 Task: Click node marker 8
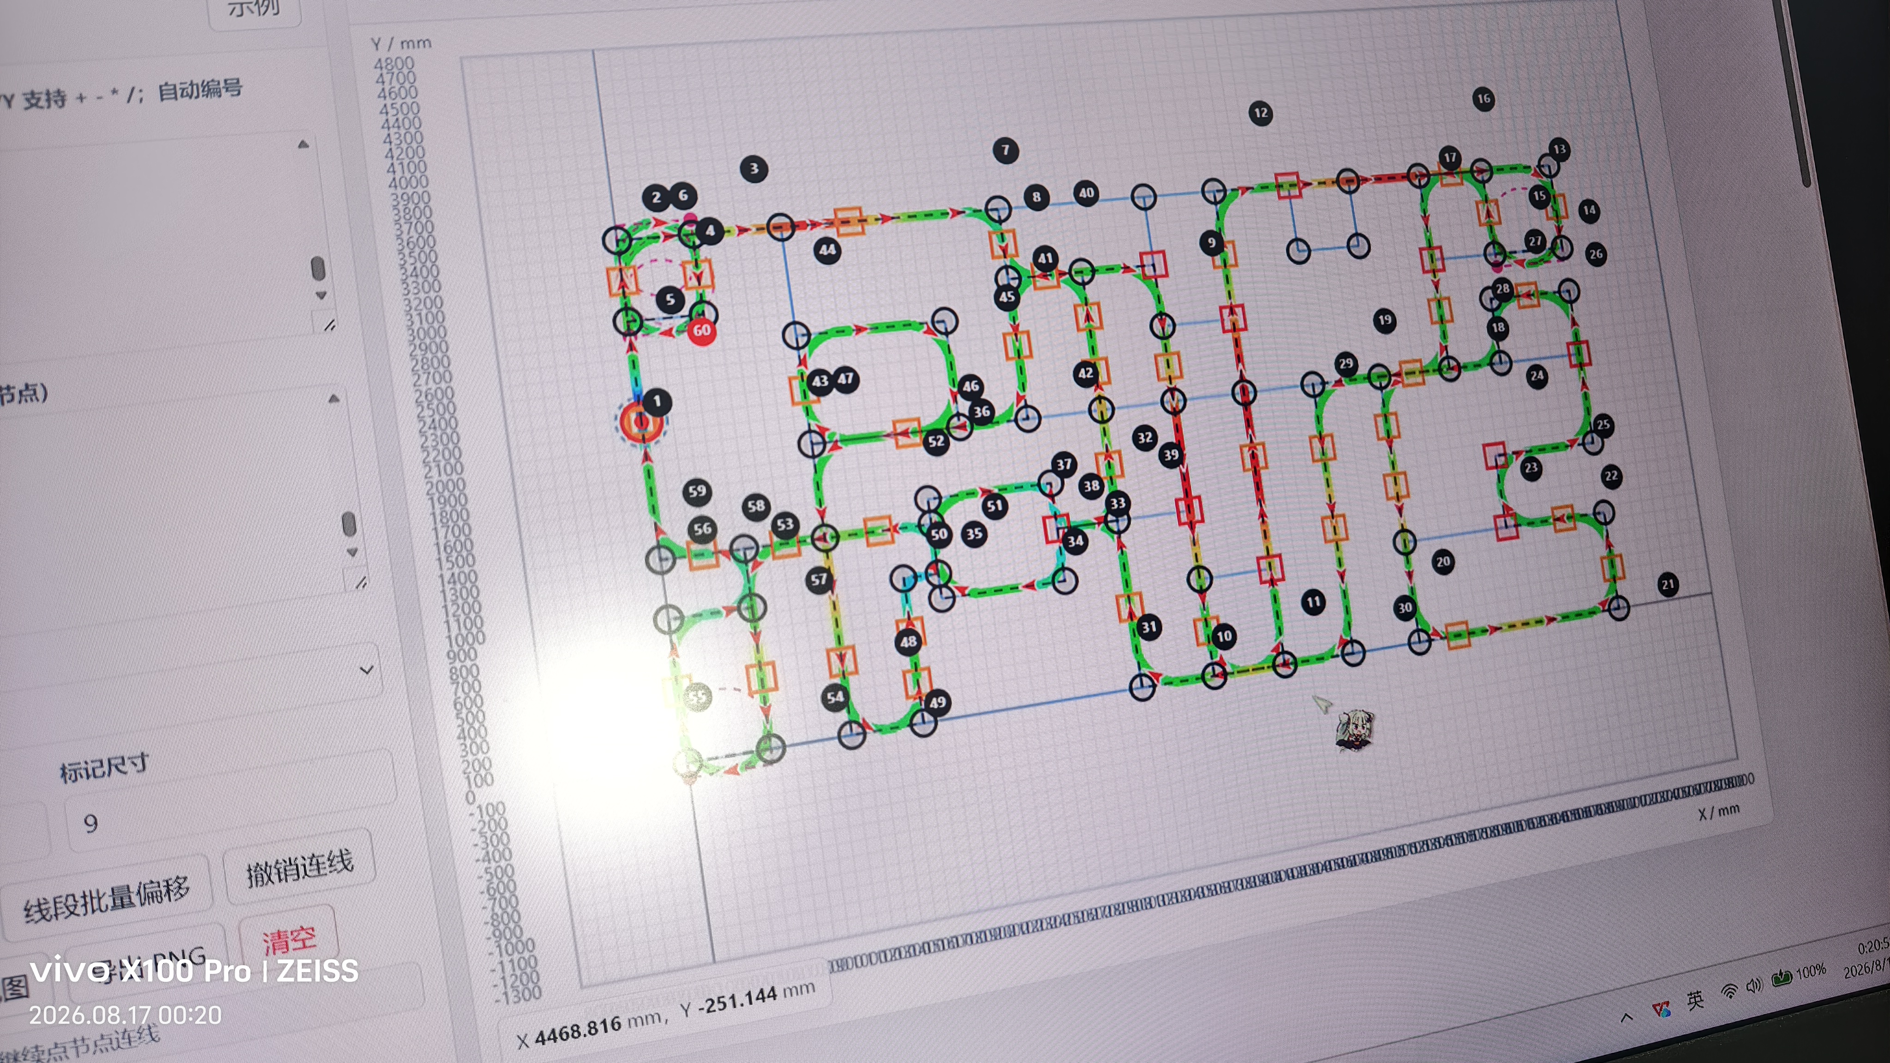(1036, 197)
